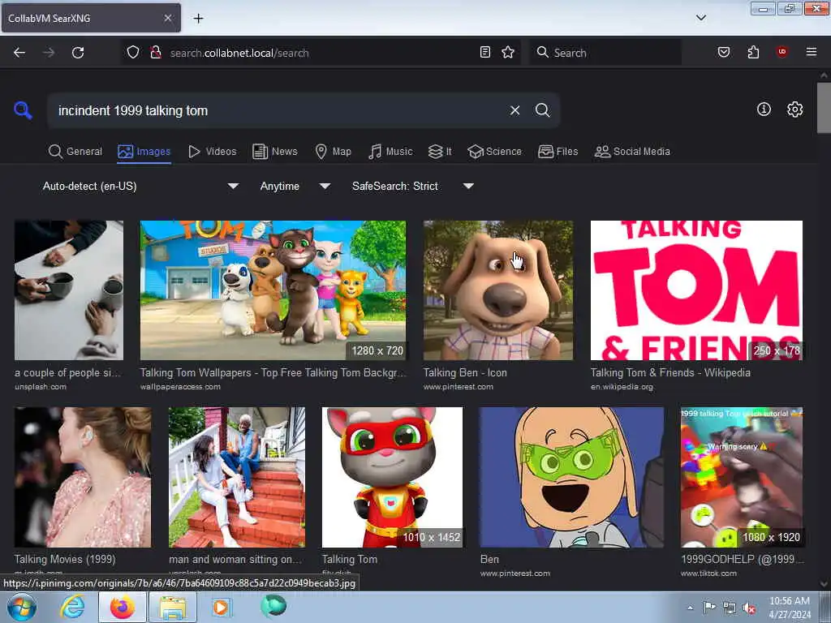Switch to the General category tab

[75, 152]
